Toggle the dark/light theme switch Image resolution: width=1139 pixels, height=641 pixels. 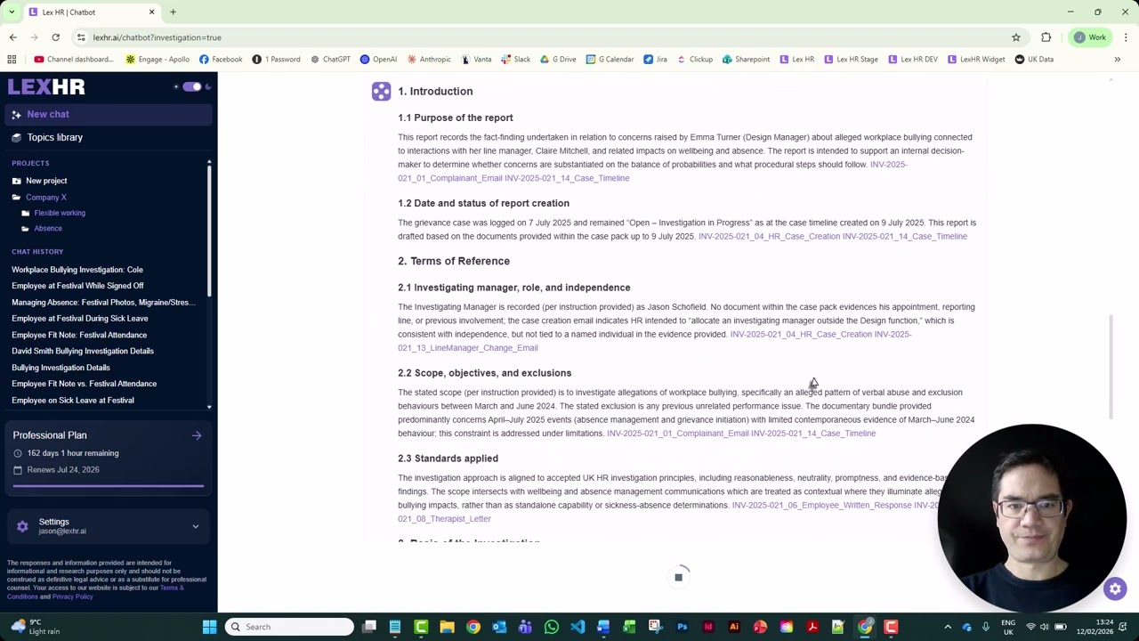[192, 86]
